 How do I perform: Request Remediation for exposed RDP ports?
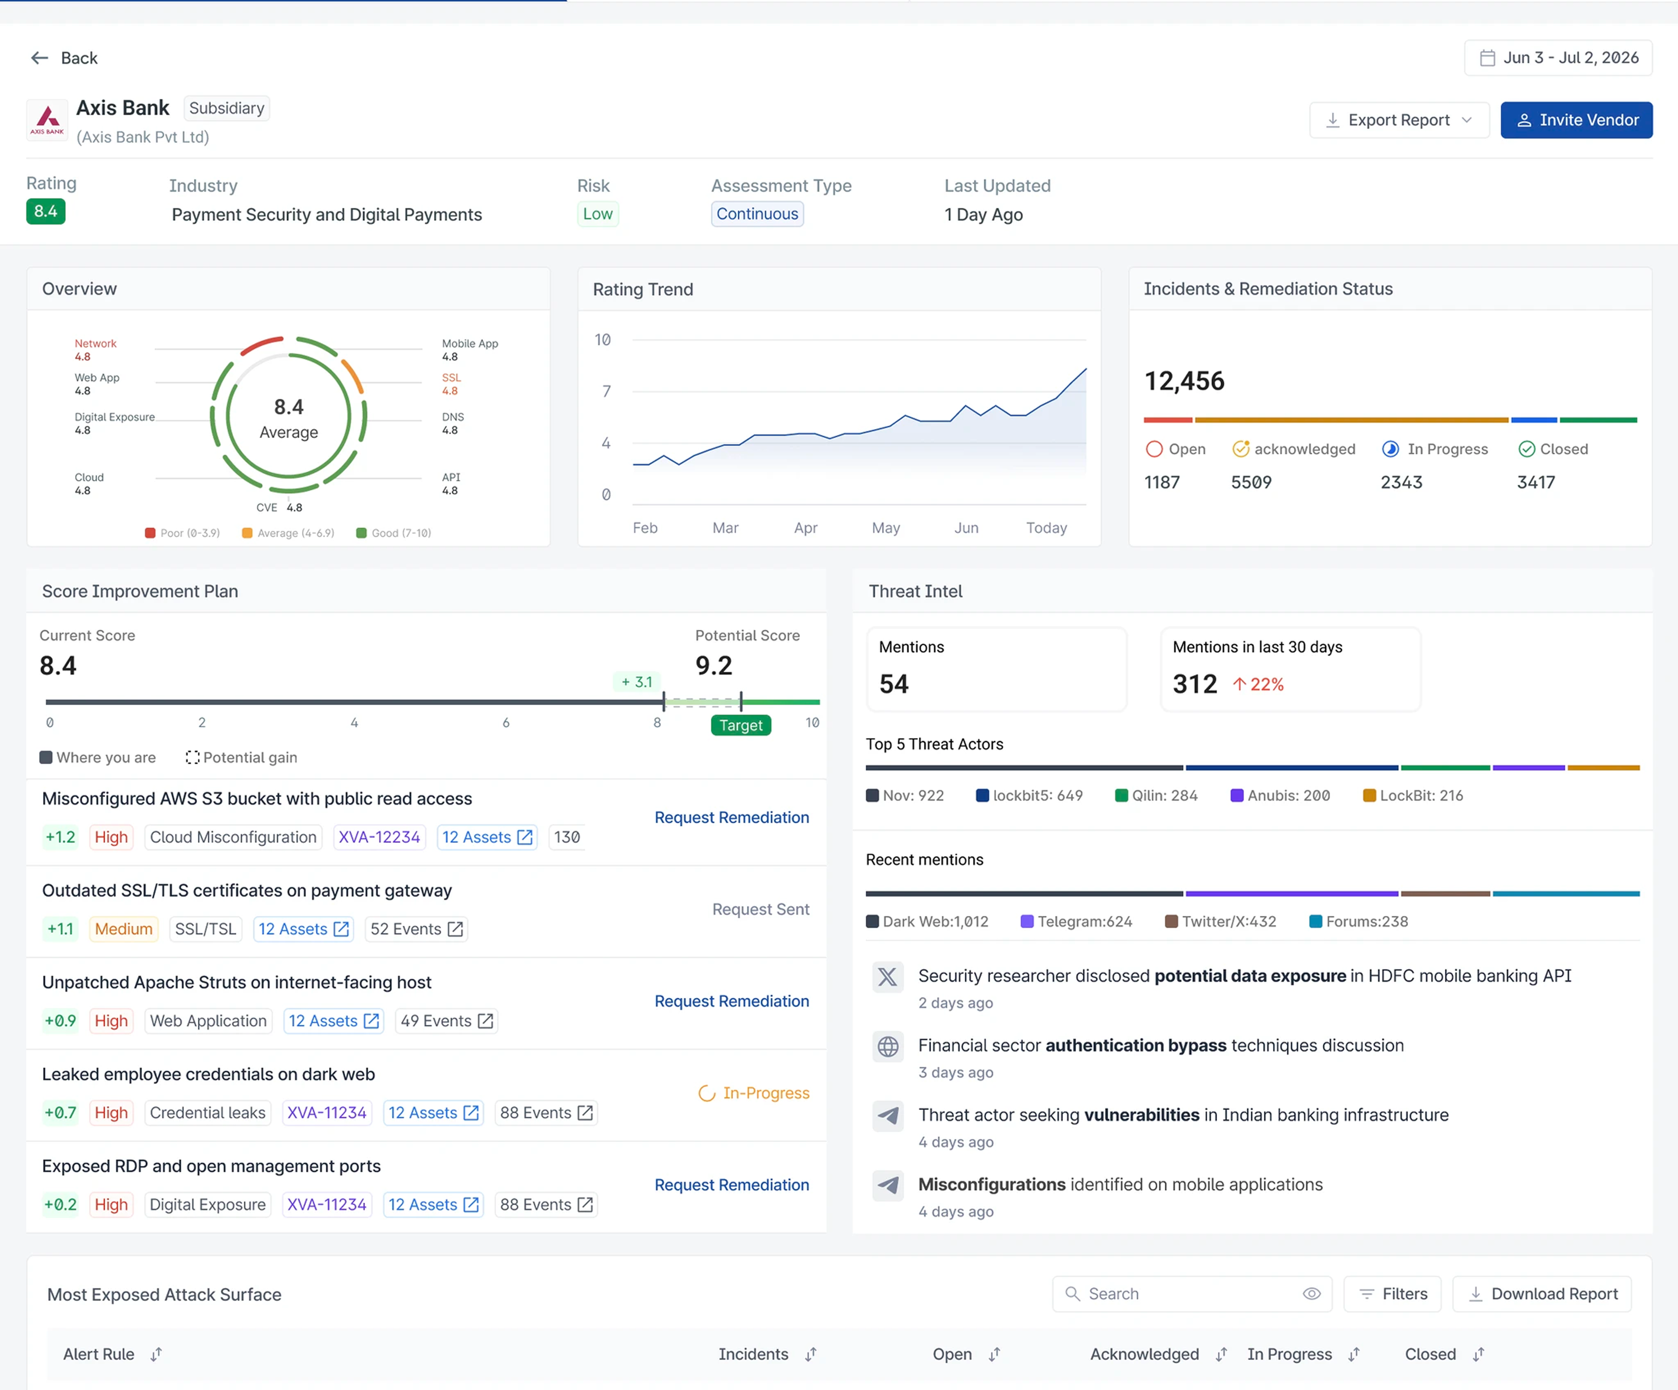(x=731, y=1185)
